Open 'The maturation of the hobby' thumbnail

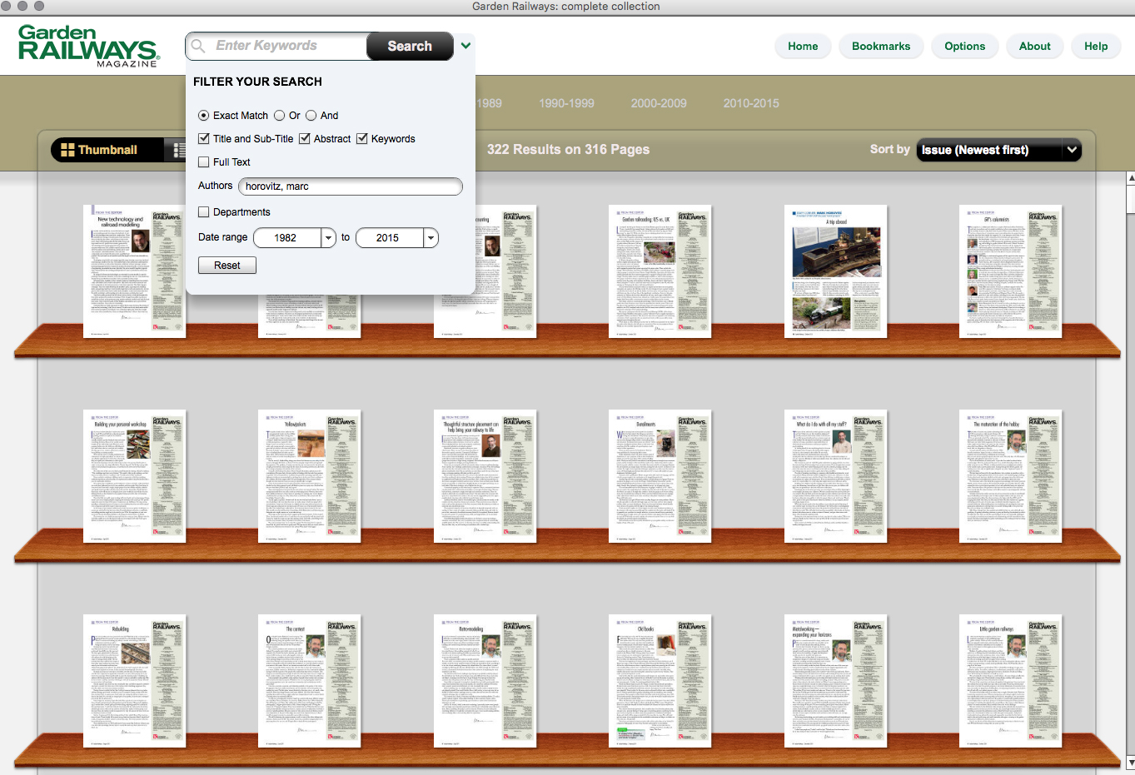(x=1010, y=476)
